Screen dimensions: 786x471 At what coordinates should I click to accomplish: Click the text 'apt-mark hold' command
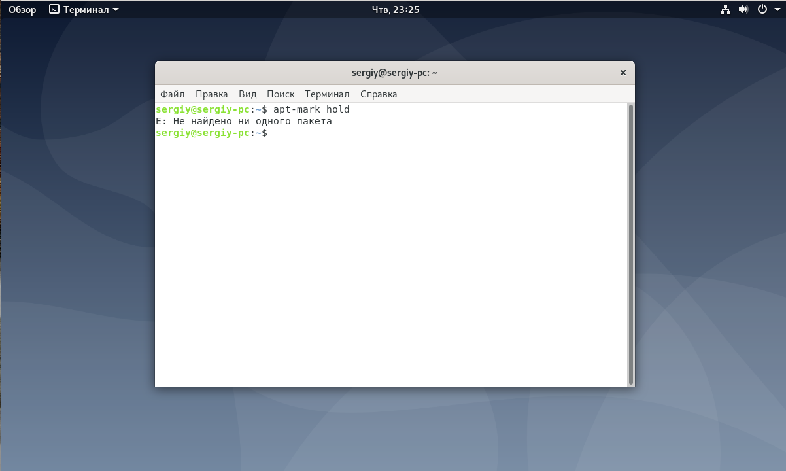(311, 109)
